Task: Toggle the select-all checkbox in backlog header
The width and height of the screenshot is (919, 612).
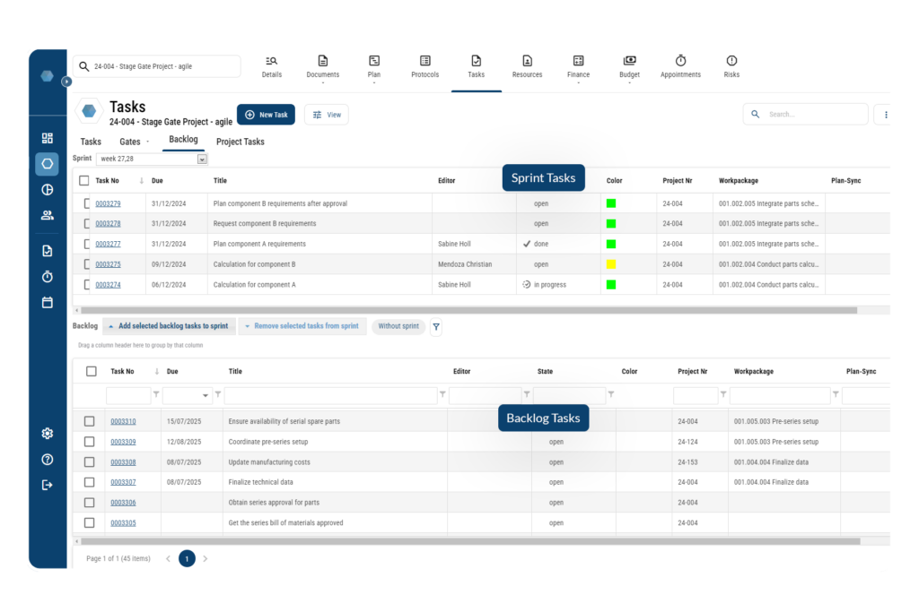Action: 90,370
